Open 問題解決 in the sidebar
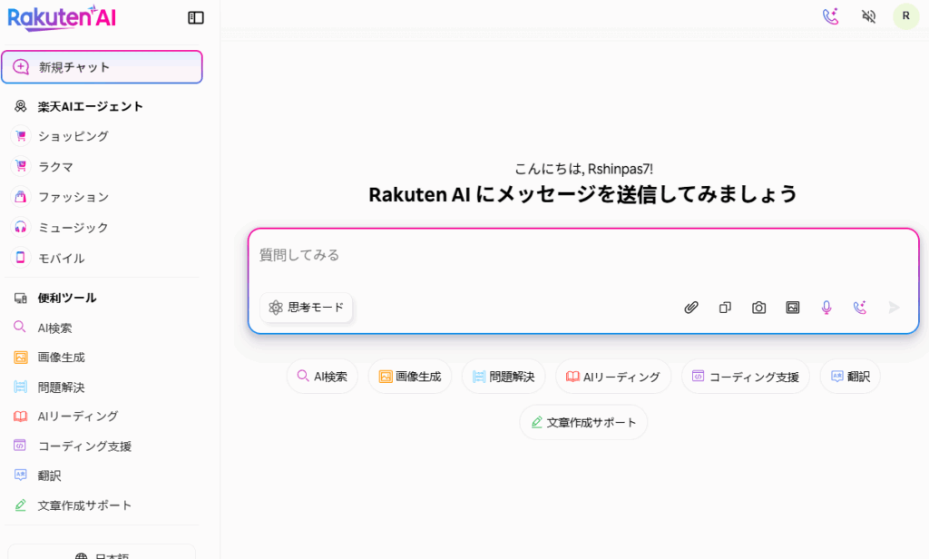This screenshot has width=929, height=559. click(x=61, y=387)
